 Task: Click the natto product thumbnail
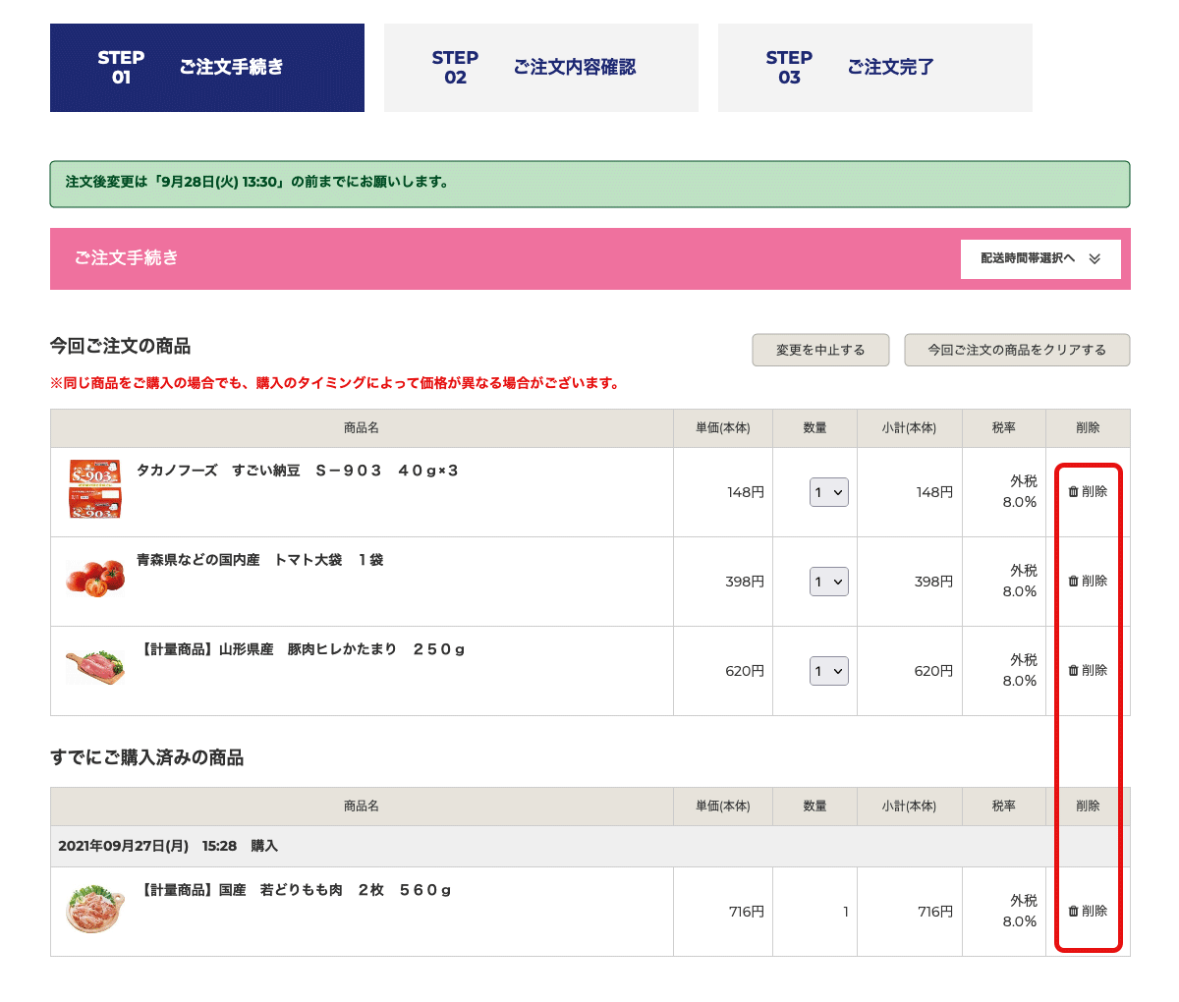point(95,488)
